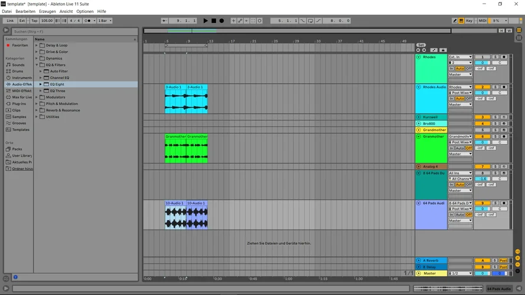Select Drums category in browser

[17, 71]
